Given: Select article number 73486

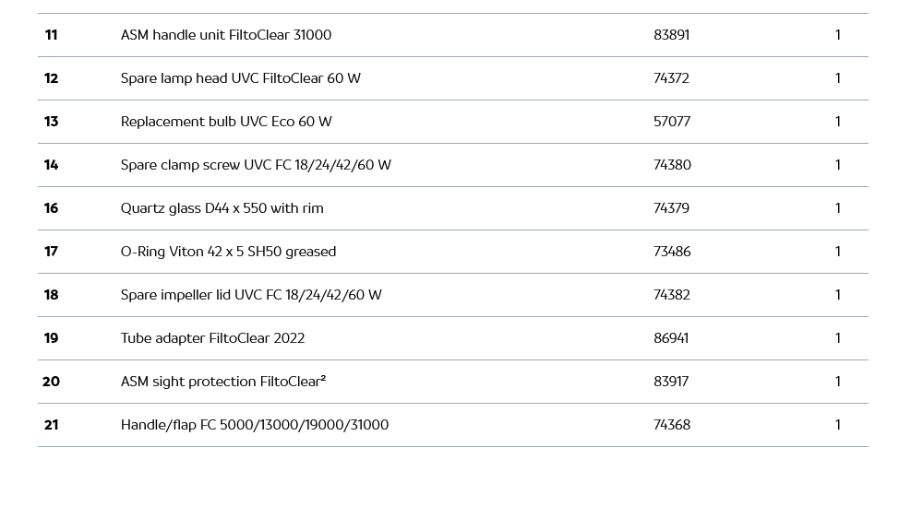Looking at the screenshot, I should [x=672, y=252].
